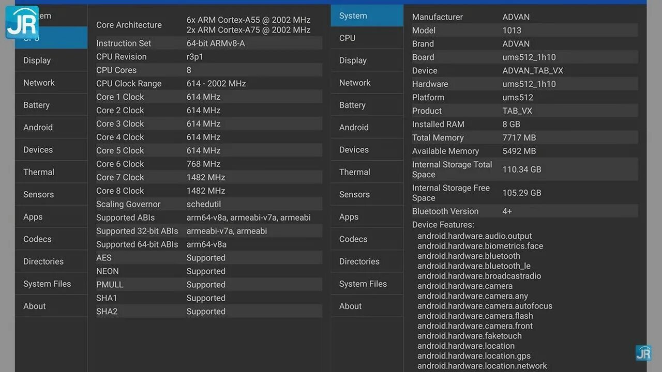Select the '614 - 2002 MHz' clock range value
Viewport: 662px width, 372px height.
pyautogui.click(x=216, y=84)
